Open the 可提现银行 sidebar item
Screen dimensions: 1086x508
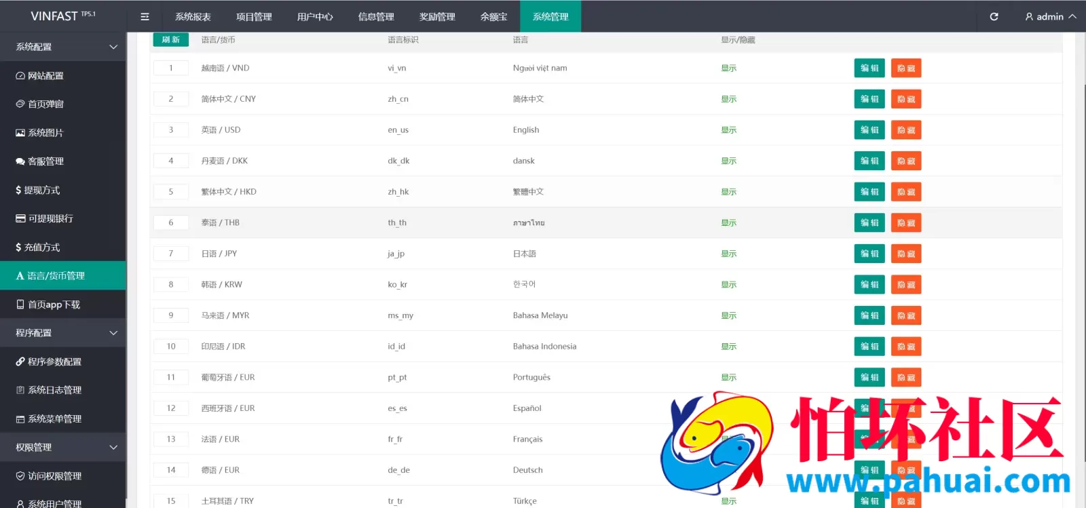63,218
